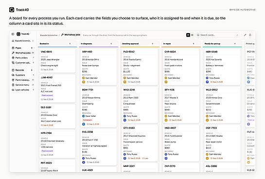
Task: Open card DQF-7703 title
Action: 211,128
